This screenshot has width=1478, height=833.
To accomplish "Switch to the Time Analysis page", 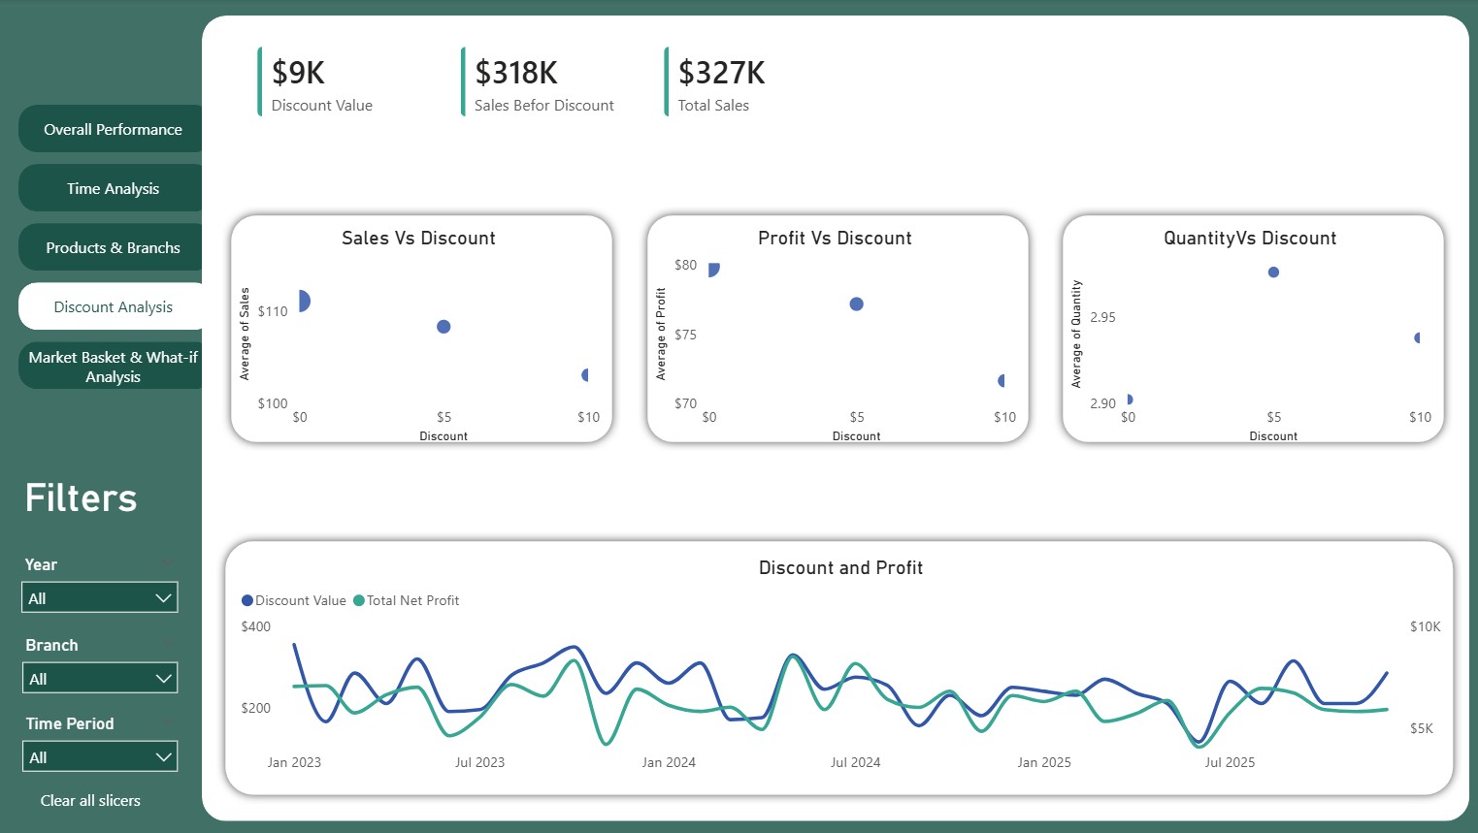I will pyautogui.click(x=113, y=188).
